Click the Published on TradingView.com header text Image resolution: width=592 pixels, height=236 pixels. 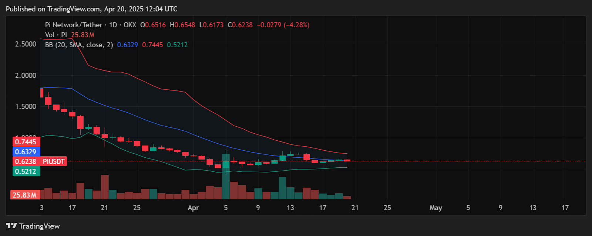(92, 9)
